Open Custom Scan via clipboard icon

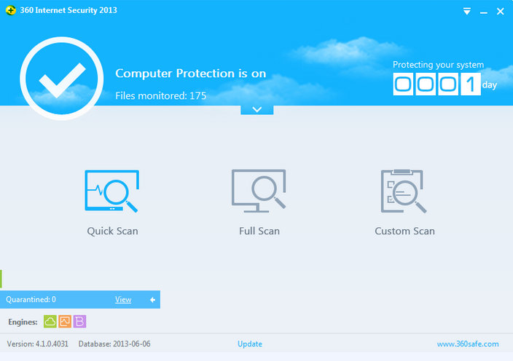pos(404,191)
